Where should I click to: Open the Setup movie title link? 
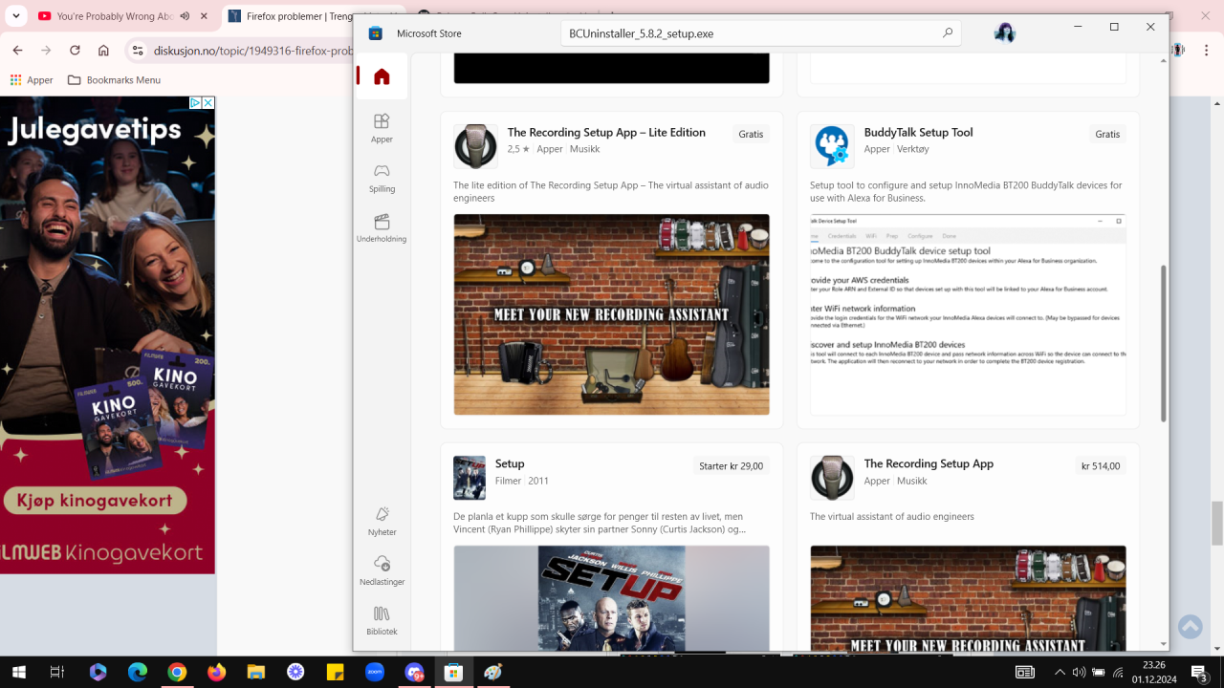[510, 464]
